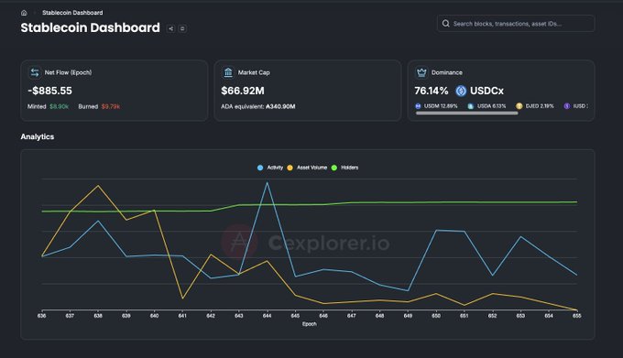Click the 76.14% dominance value
Viewport: 623px width, 358px height.
click(432, 91)
